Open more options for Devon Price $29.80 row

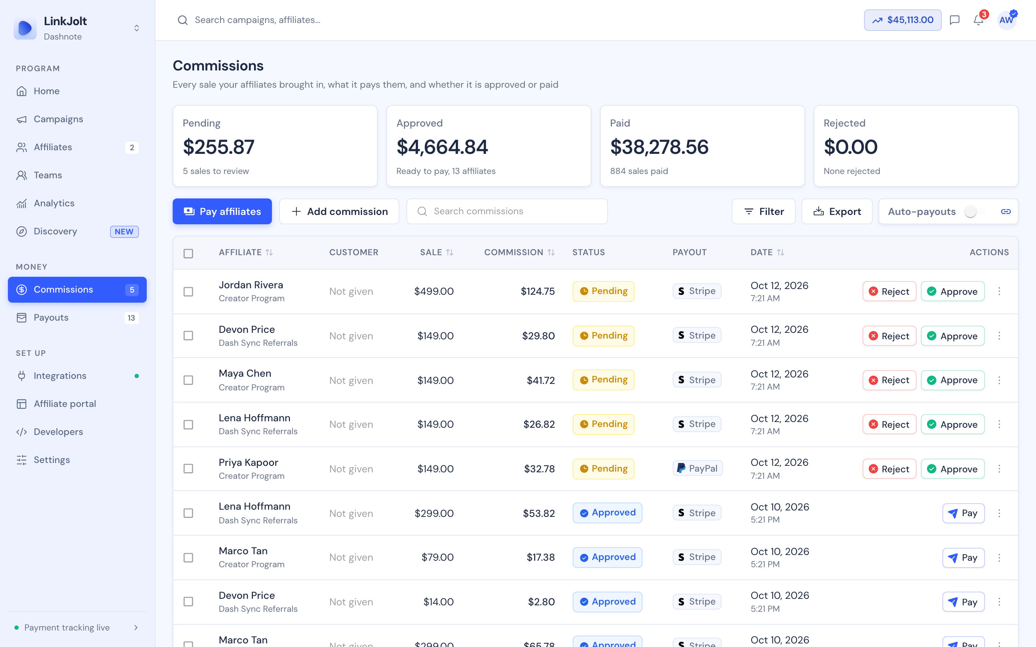click(999, 336)
